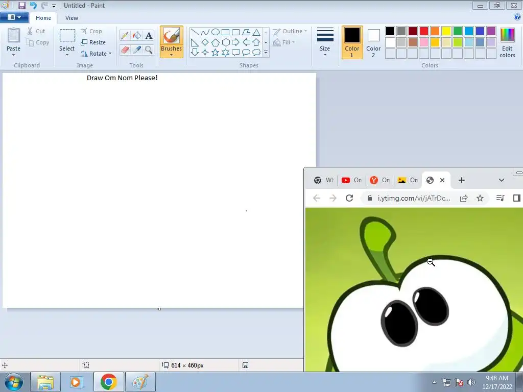The image size is (523, 392).
Task: Choose the Oval shape
Action: (216, 32)
